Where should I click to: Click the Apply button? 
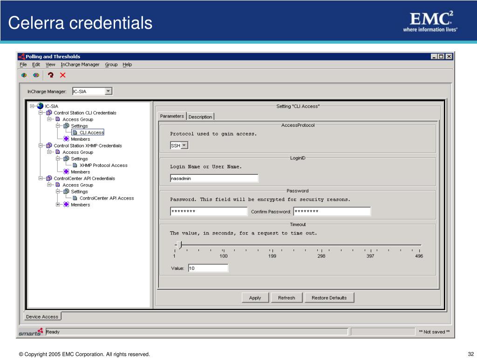click(255, 298)
